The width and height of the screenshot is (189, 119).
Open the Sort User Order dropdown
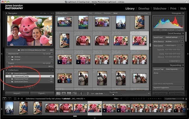pyautogui.click(x=100, y=94)
